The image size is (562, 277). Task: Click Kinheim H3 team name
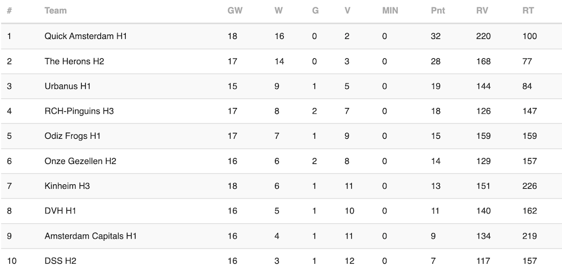pyautogui.click(x=67, y=186)
